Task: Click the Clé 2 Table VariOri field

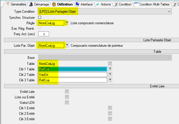Action: tap(72, 74)
